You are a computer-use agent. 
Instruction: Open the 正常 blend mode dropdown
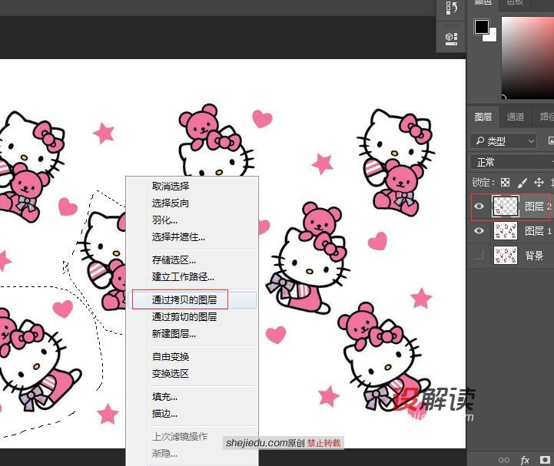(x=512, y=163)
